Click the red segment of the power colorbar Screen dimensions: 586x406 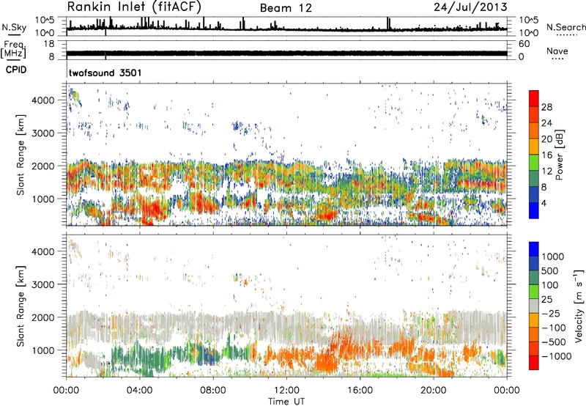tap(534, 98)
